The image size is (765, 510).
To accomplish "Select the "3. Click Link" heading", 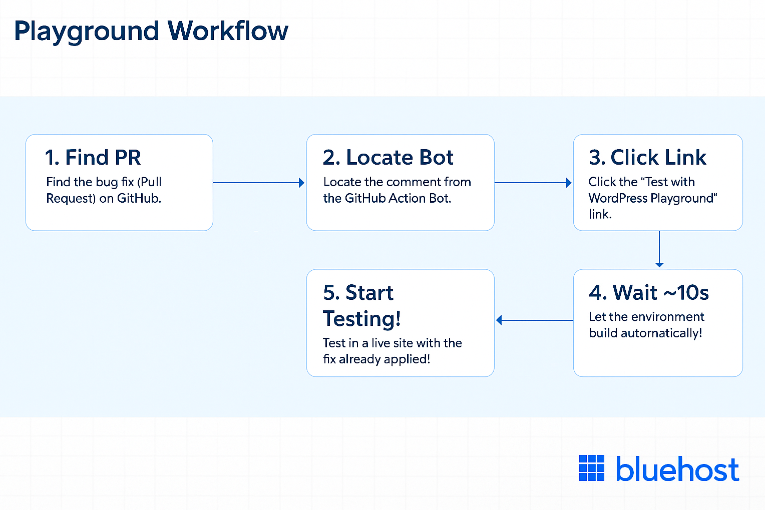I will (648, 157).
